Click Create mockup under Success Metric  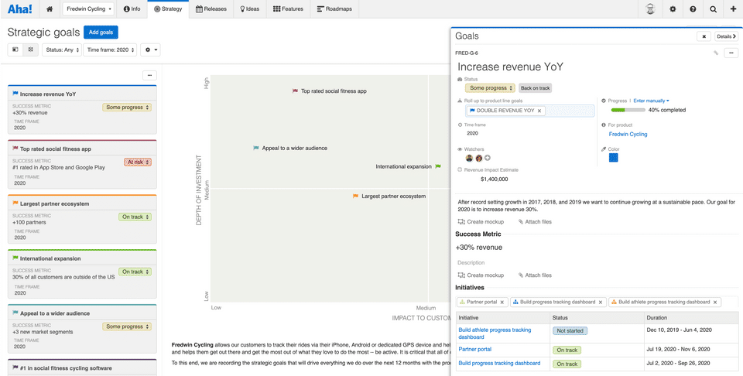(x=481, y=275)
